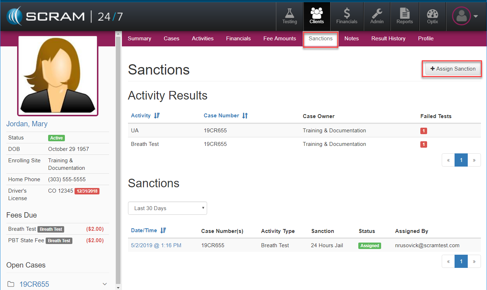Image resolution: width=487 pixels, height=290 pixels.
Task: Click the Assign Sanction button
Action: (453, 69)
